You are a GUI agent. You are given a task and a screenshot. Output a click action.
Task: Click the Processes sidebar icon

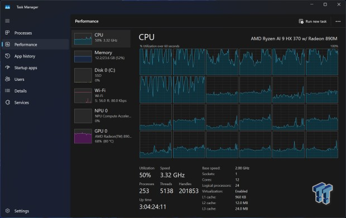pos(7,33)
